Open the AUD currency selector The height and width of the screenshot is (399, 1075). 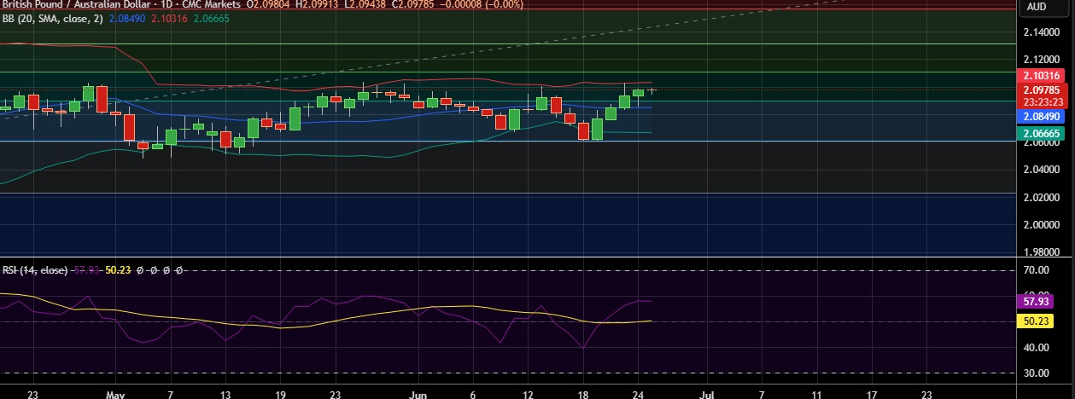click(x=1037, y=6)
